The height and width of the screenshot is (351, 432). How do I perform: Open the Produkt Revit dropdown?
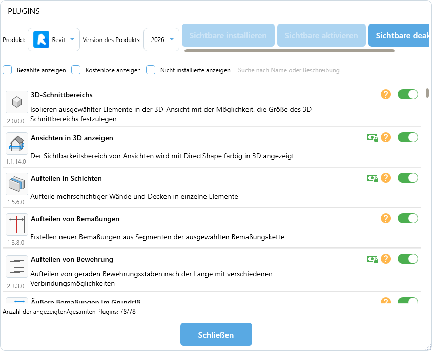pyautogui.click(x=54, y=39)
